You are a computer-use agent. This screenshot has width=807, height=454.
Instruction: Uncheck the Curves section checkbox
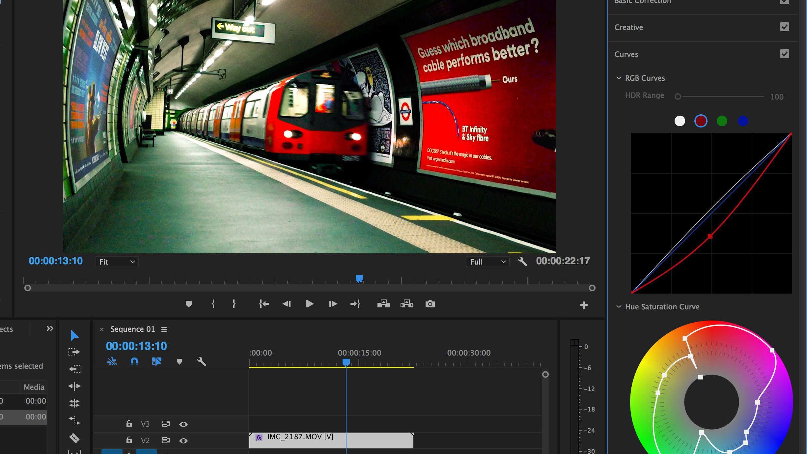tap(785, 54)
